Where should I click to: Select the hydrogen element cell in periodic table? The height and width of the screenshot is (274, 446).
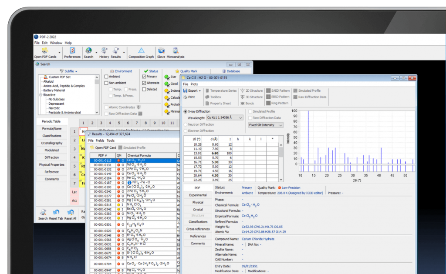click(x=83, y=131)
